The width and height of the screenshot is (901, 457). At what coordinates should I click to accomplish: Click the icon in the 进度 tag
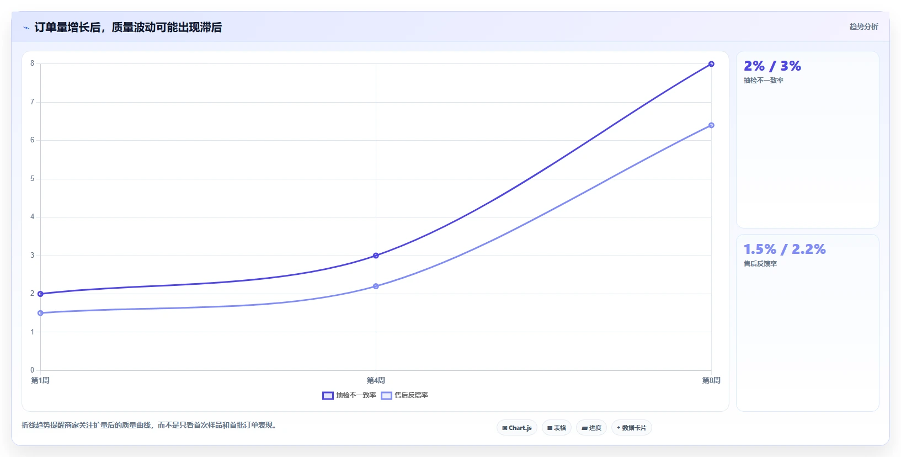pyautogui.click(x=584, y=428)
